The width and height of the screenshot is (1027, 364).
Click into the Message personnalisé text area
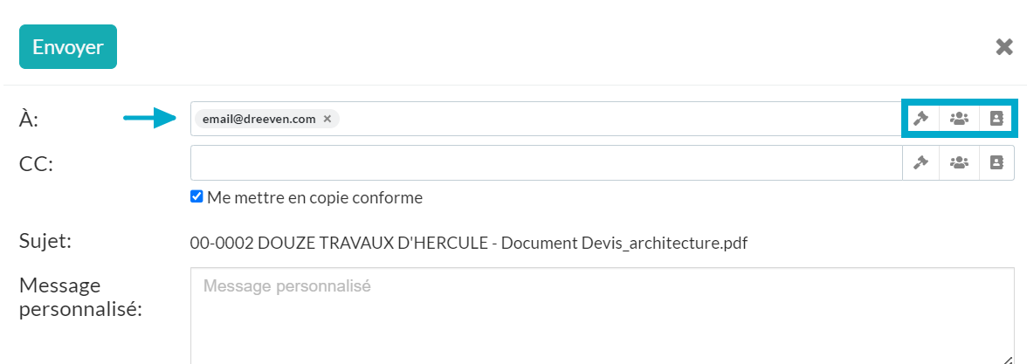point(602,316)
